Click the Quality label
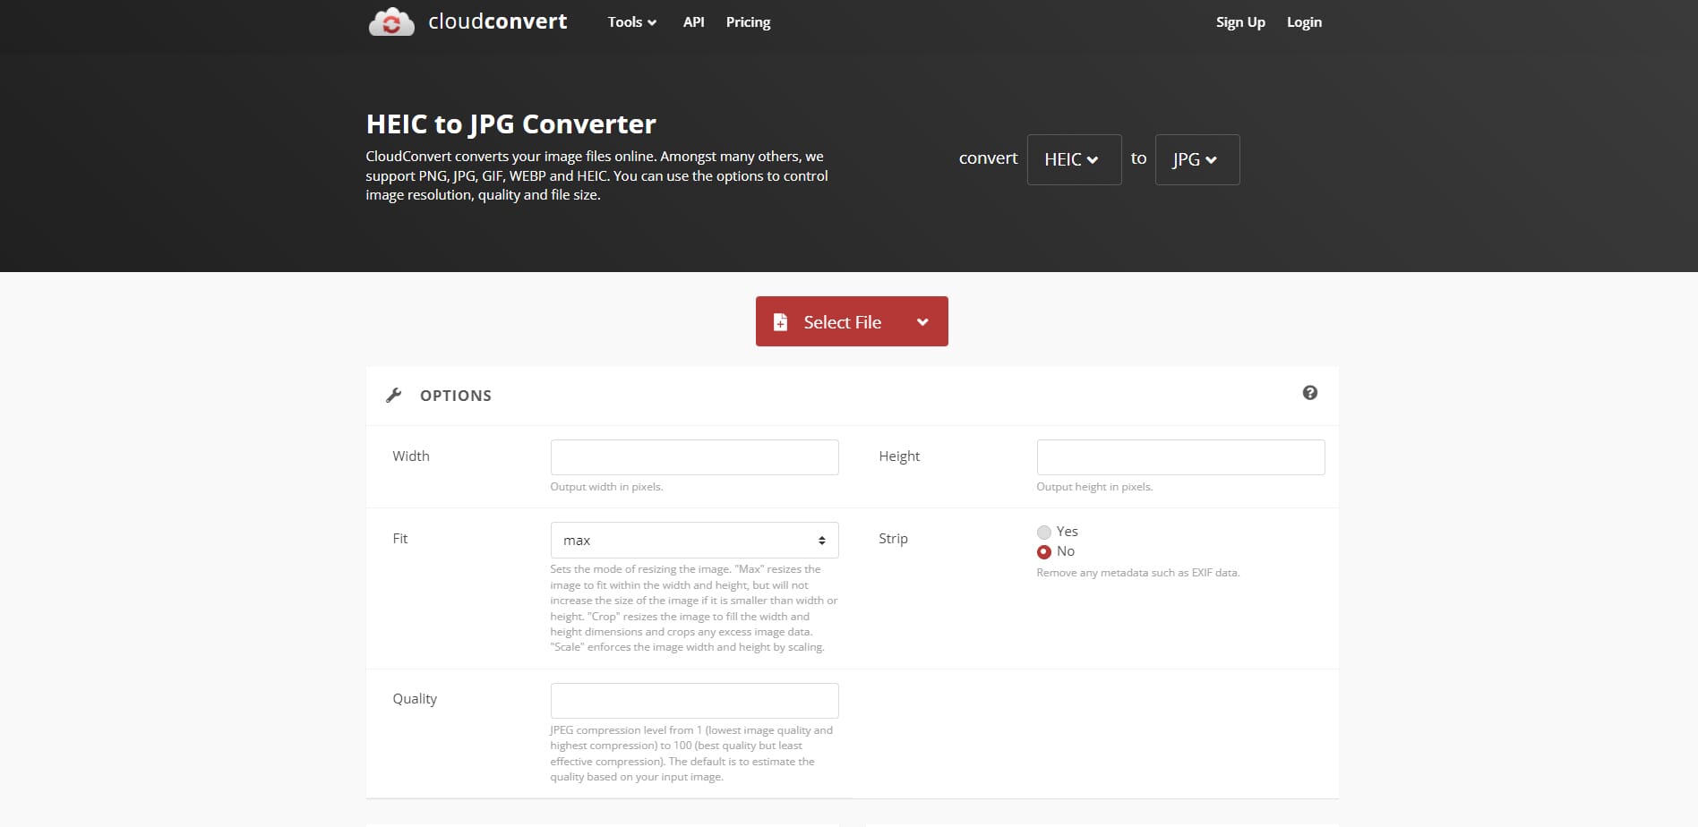Viewport: 1698px width, 827px height. (x=415, y=699)
